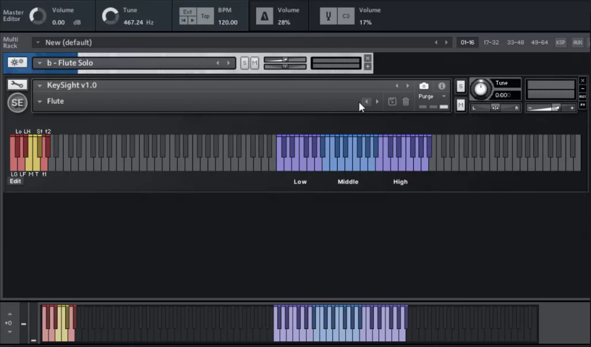Mute the KeySight instrument
Screen dimensions: 591x347
[x=461, y=105]
